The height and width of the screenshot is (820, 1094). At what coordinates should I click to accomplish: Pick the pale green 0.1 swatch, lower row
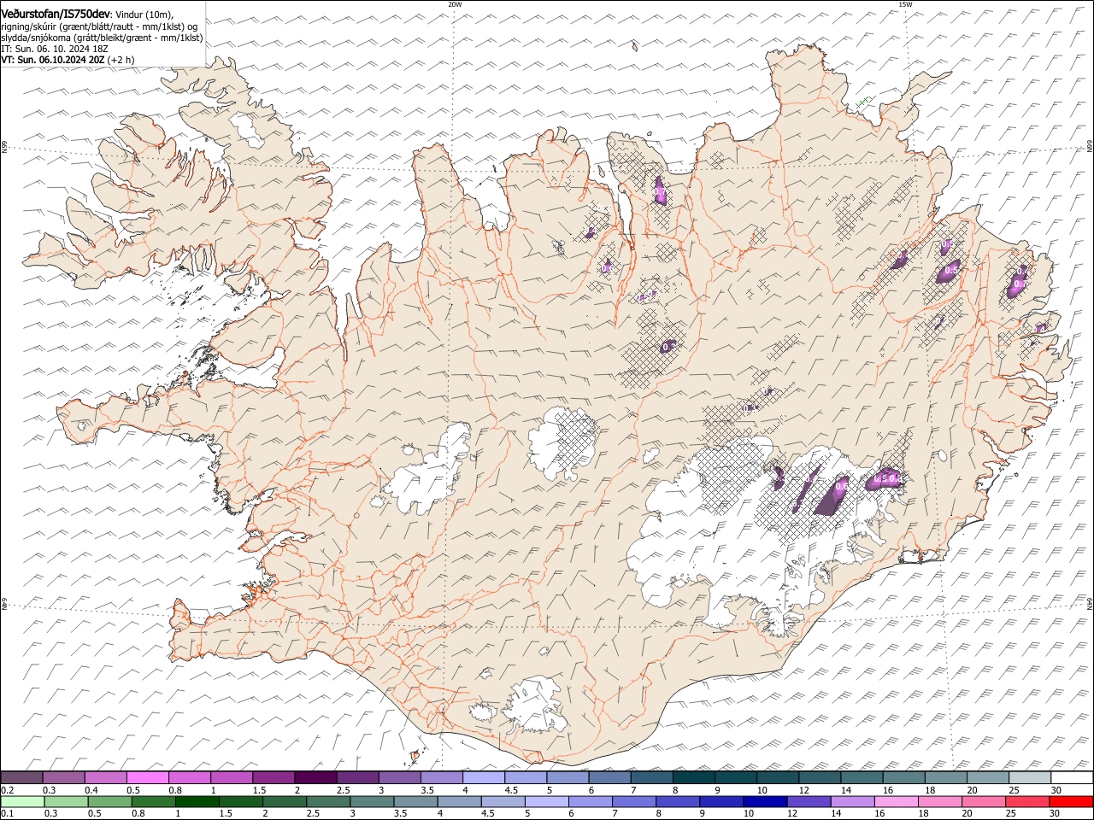pos(22,802)
